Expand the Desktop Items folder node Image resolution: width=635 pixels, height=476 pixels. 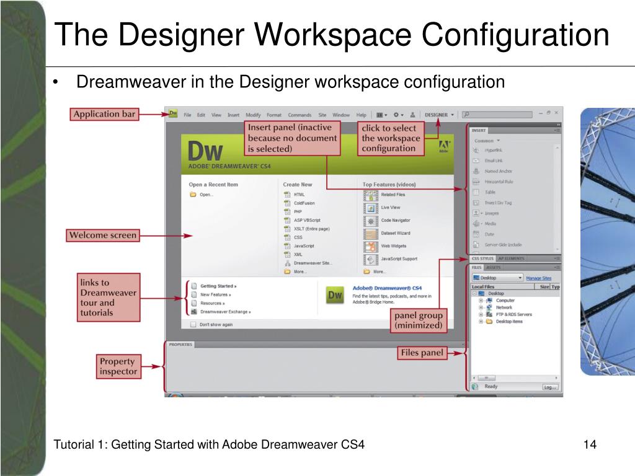481,322
